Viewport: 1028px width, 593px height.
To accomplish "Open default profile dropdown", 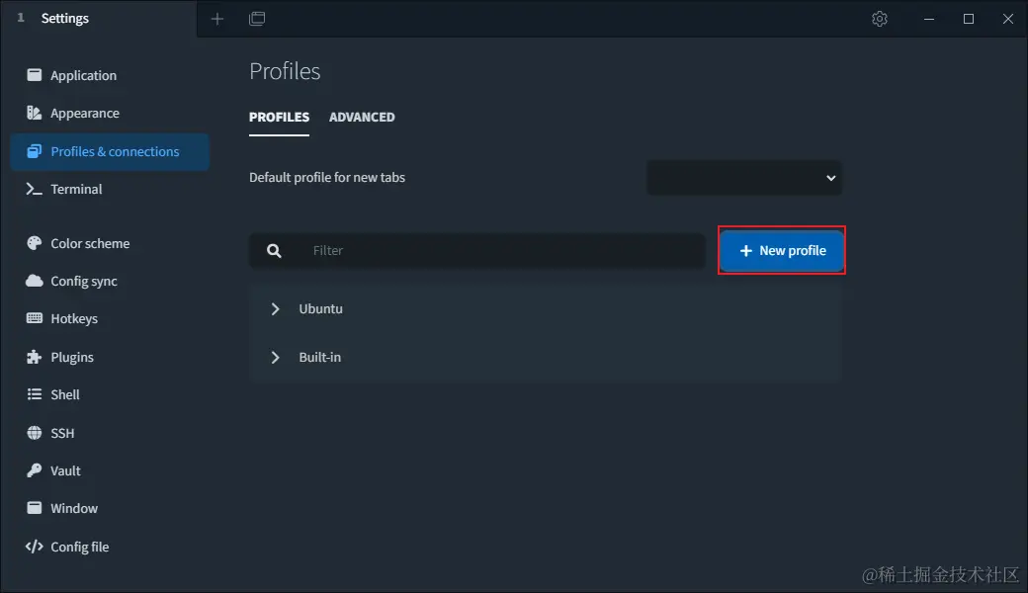I will tap(744, 178).
